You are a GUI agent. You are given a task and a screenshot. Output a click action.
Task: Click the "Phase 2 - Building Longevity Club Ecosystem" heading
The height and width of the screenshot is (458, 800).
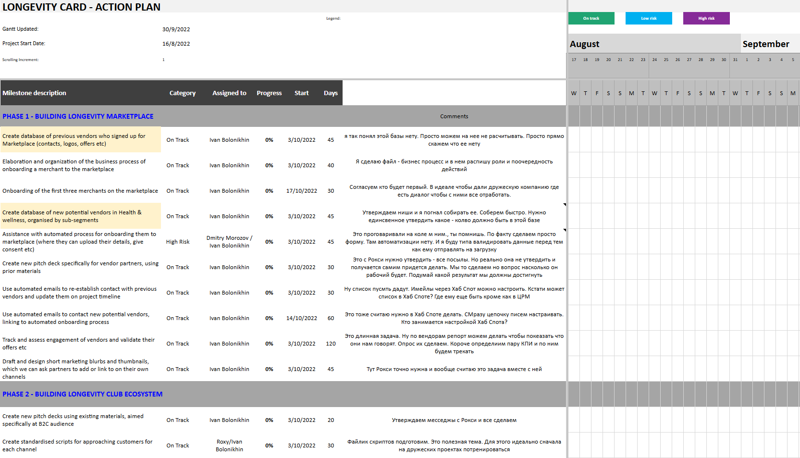pos(82,394)
